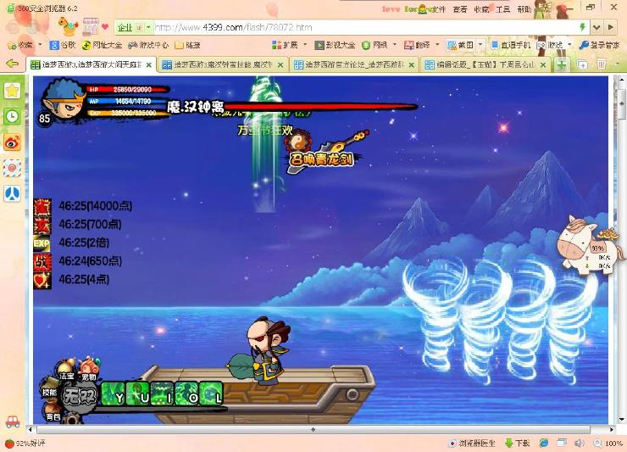The width and height of the screenshot is (627, 452).
Task: Click the 700点 buff icon
Action: tap(42, 226)
